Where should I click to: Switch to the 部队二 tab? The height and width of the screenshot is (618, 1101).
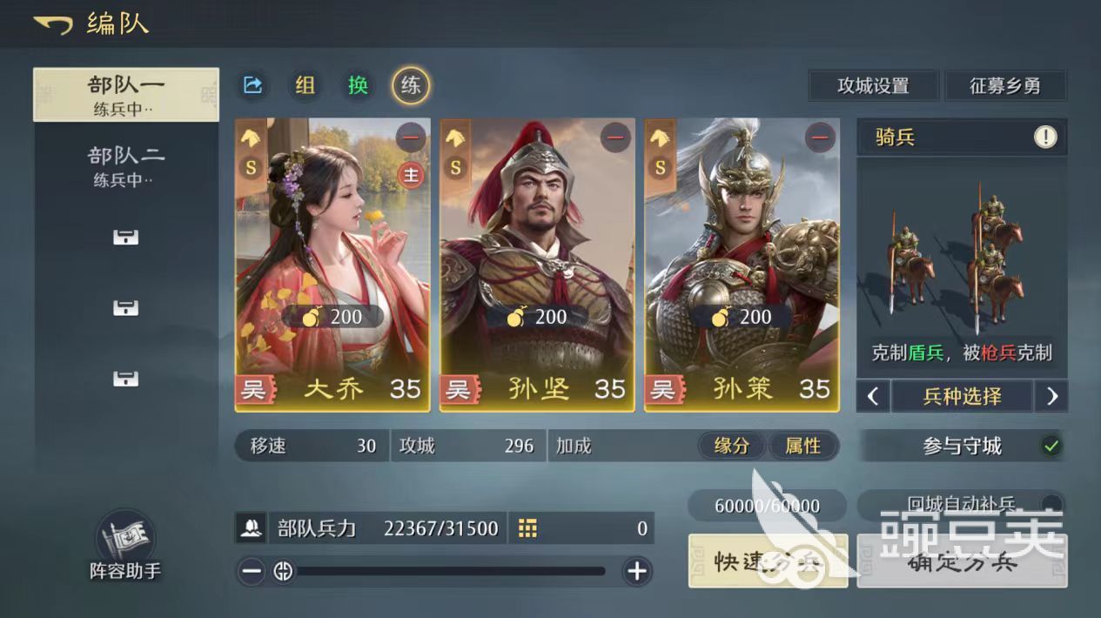click(x=126, y=166)
